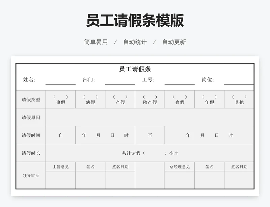Click the empty cell under 主管意见
270x207 pixels.
pos(61,180)
